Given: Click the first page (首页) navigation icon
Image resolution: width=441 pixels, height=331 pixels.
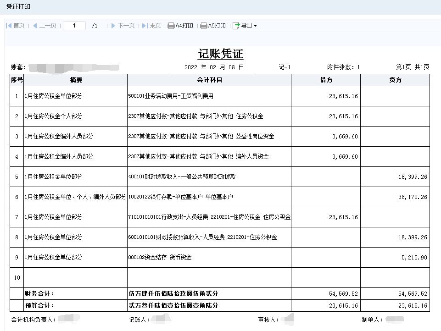Looking at the screenshot, I should coord(9,26).
